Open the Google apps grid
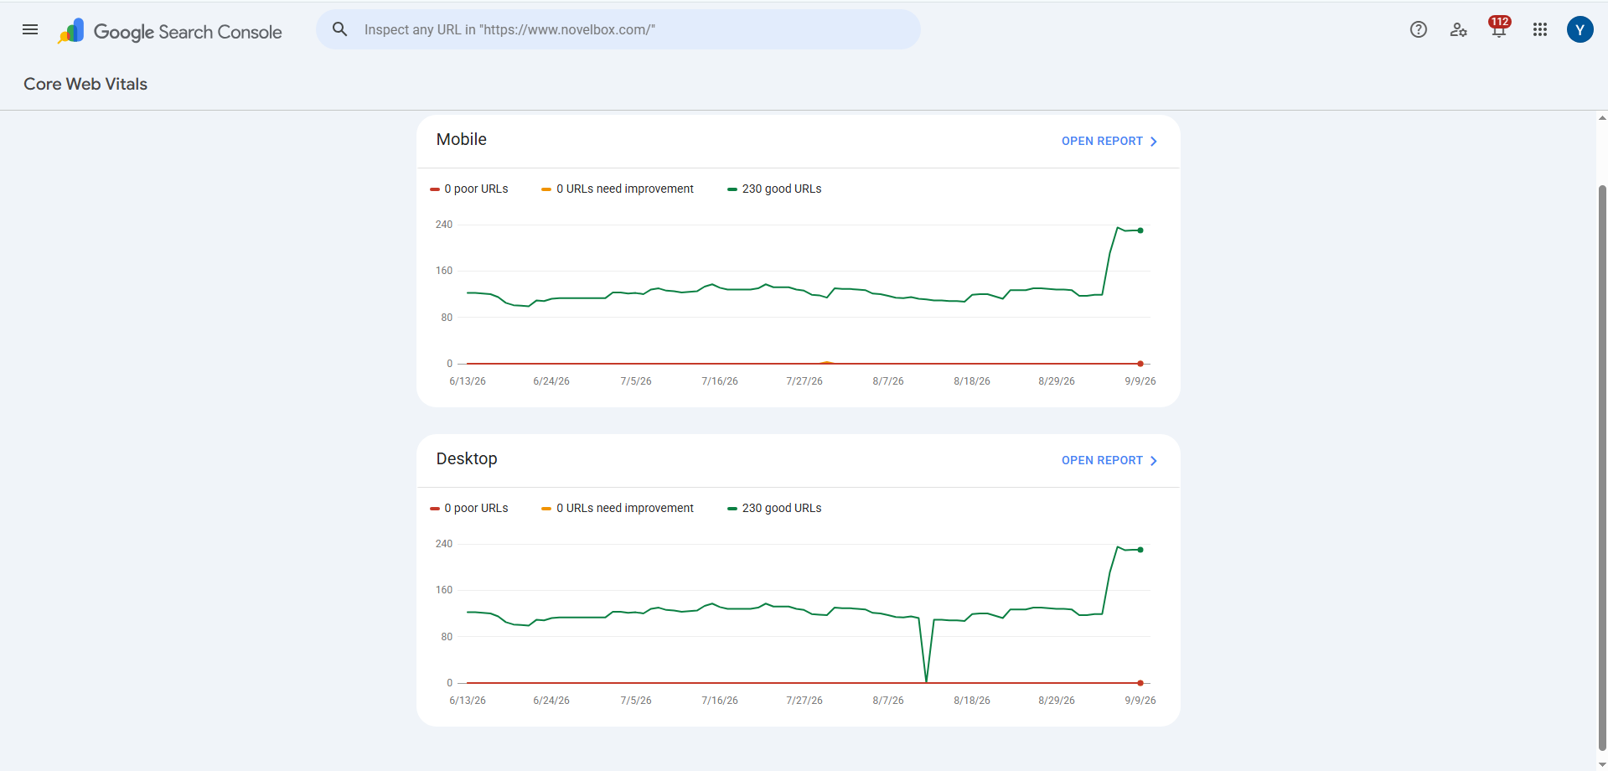This screenshot has height=771, width=1608. (1539, 29)
